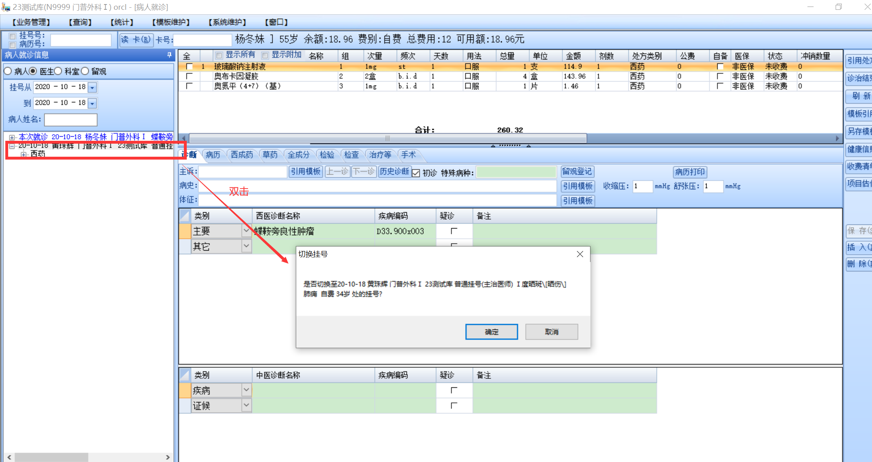Confirm switching with 确定 button
Viewport: 872px width, 462px height.
click(x=491, y=332)
